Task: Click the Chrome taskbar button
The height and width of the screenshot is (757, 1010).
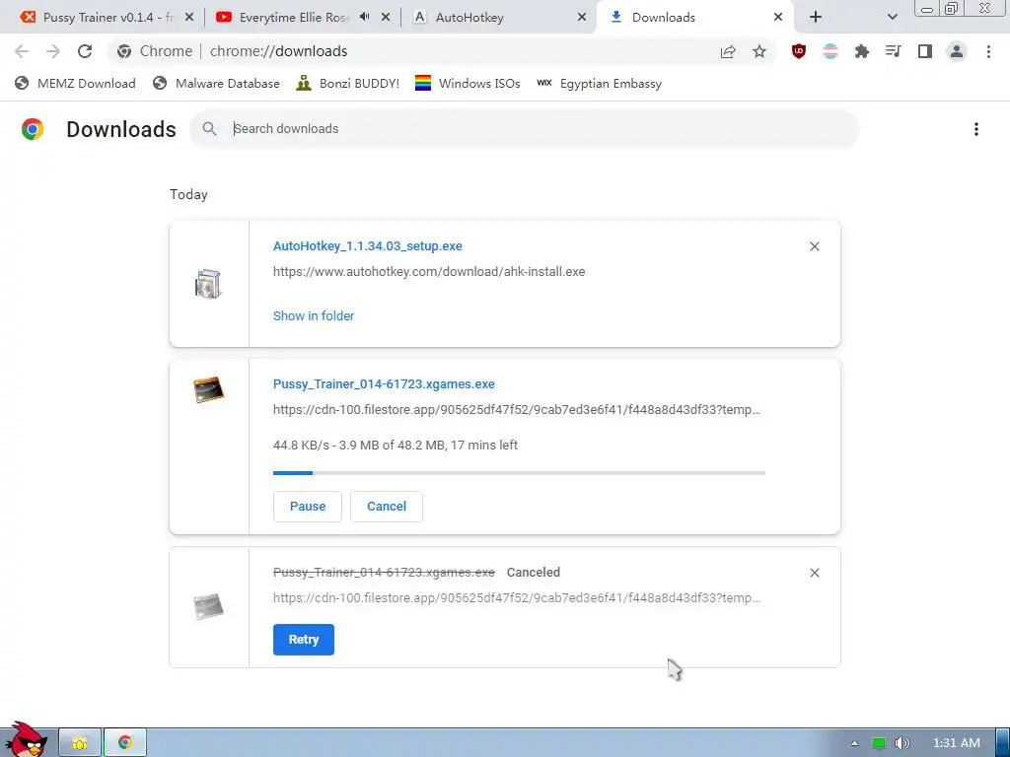Action: click(125, 743)
